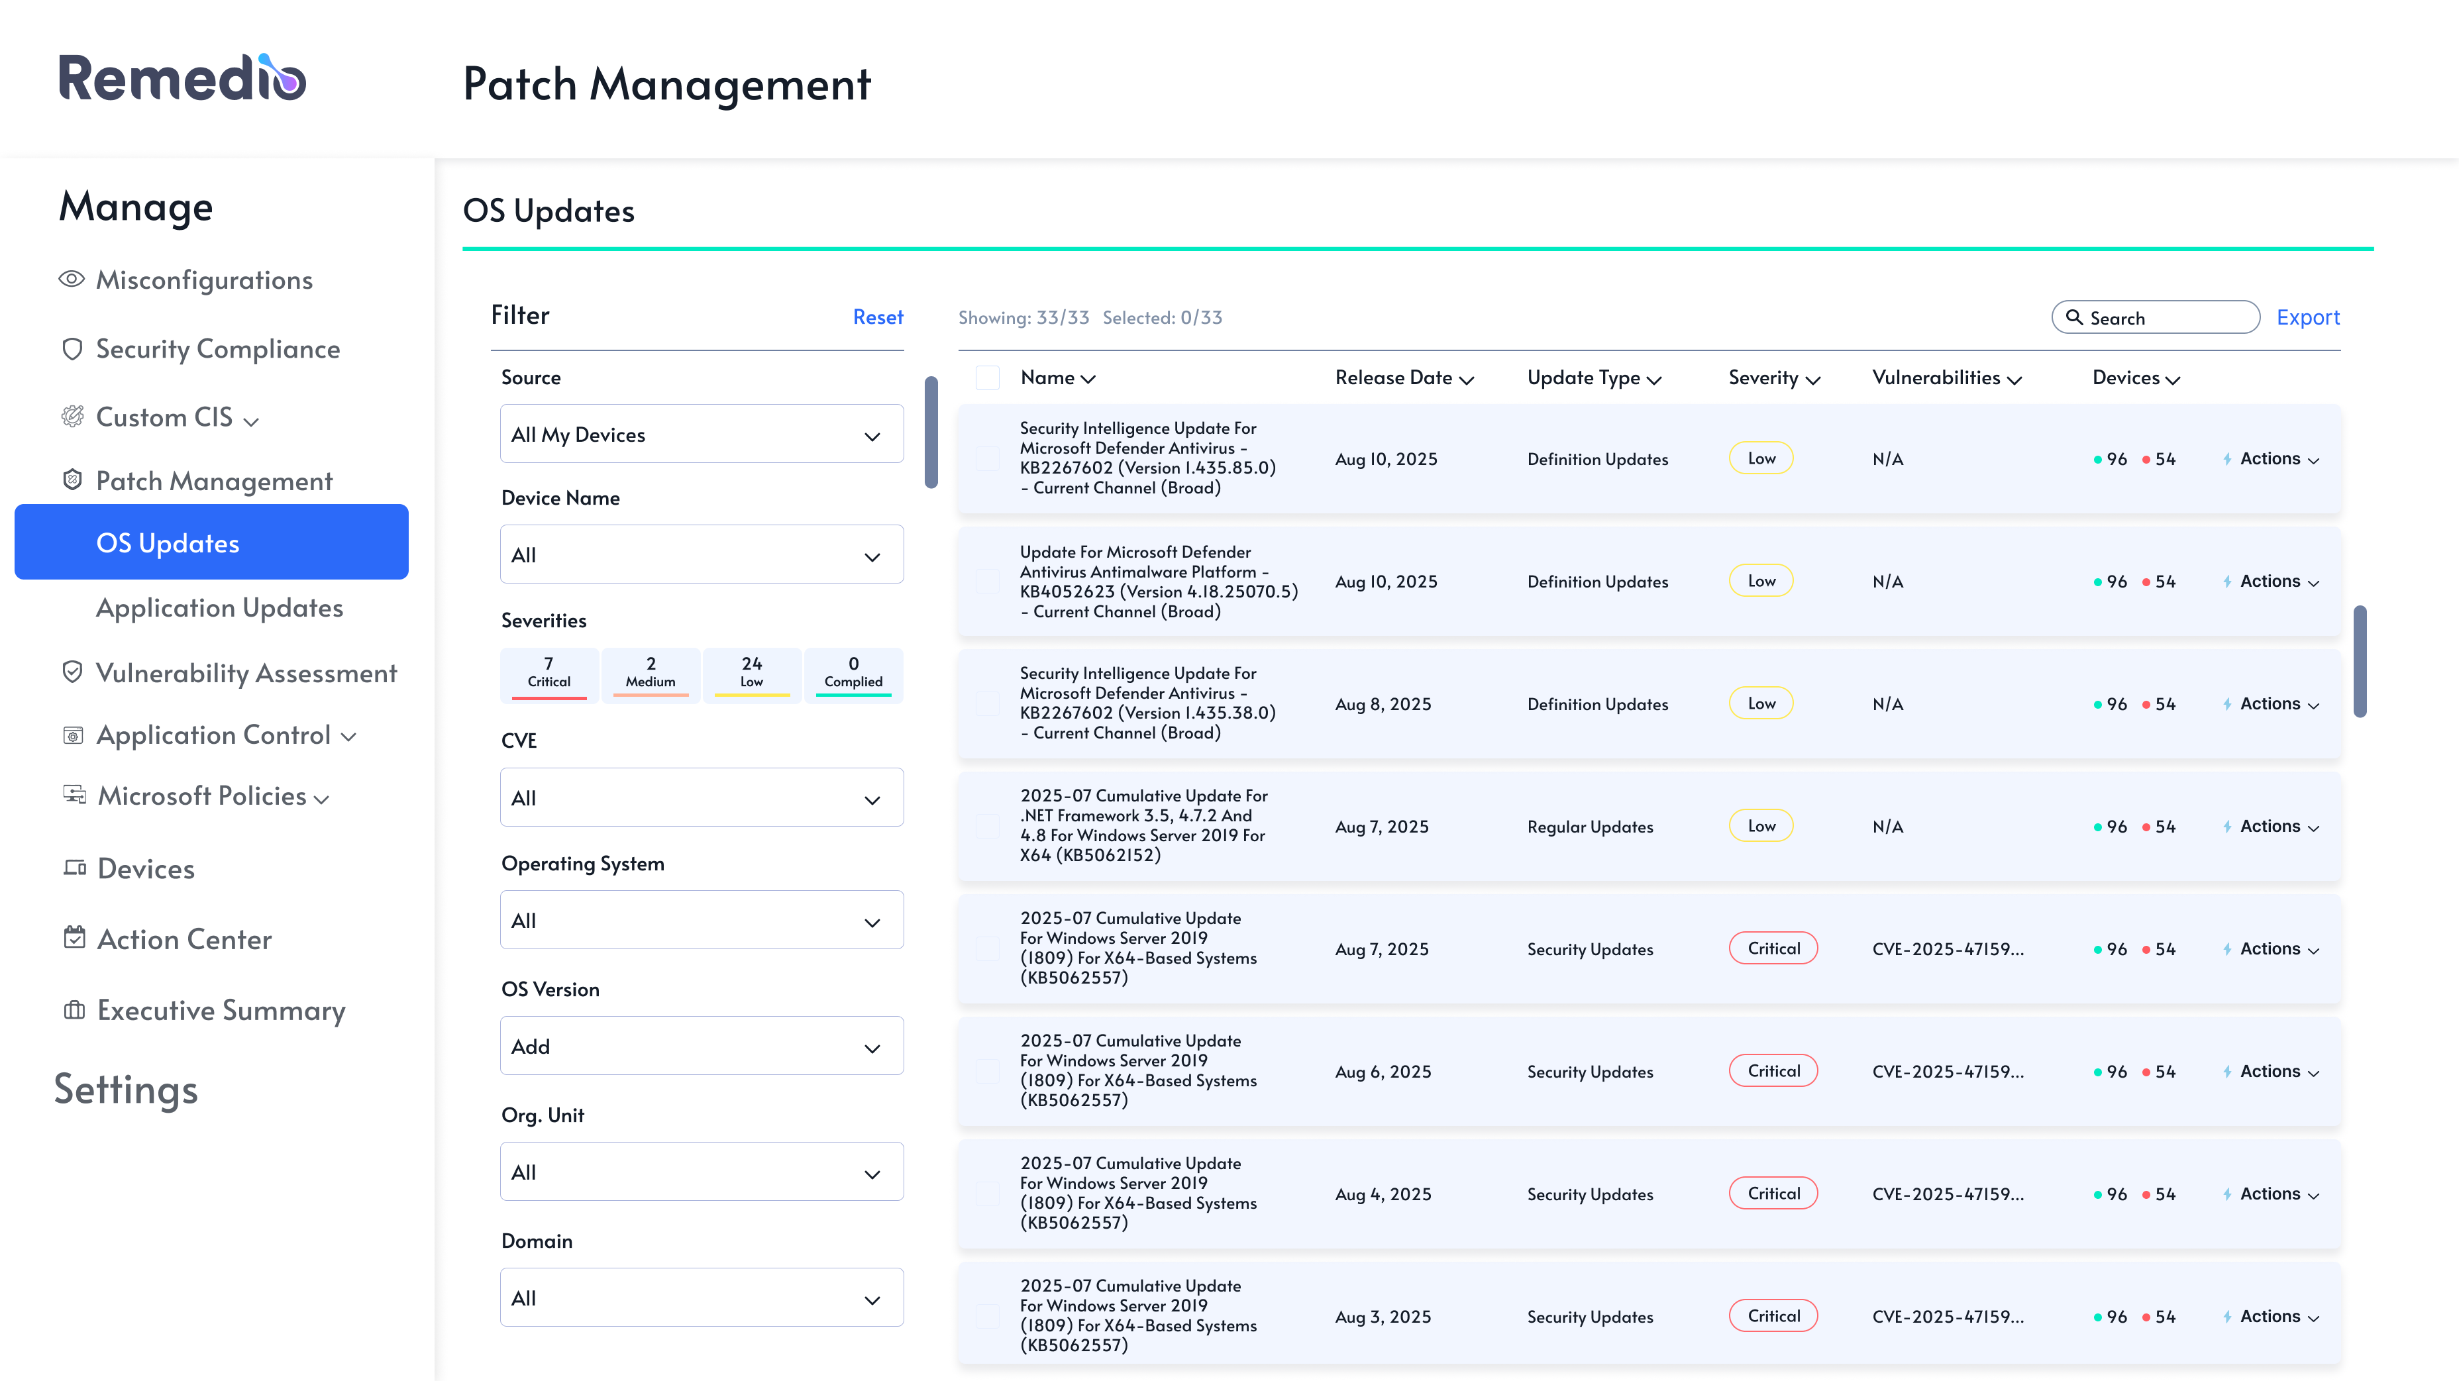The image size is (2459, 1381).
Task: Click the Reset filter link
Action: pos(877,318)
